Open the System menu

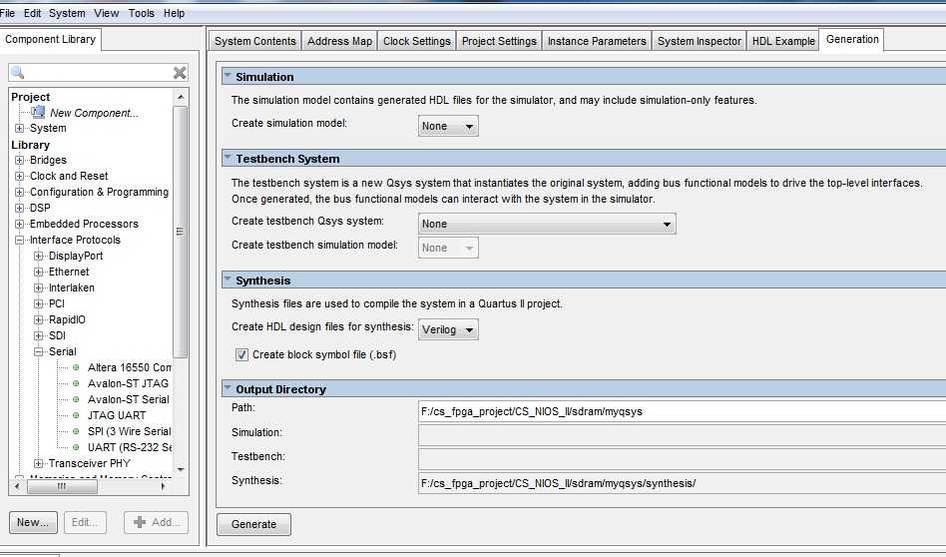click(67, 13)
